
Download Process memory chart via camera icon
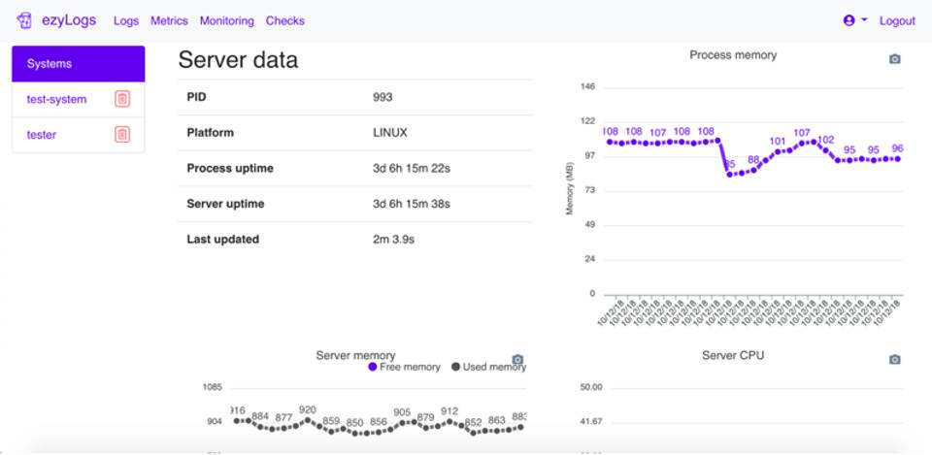(x=894, y=59)
